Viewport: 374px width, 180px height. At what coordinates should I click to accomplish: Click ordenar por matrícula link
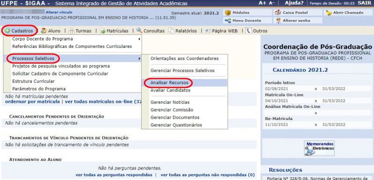click(x=32, y=101)
